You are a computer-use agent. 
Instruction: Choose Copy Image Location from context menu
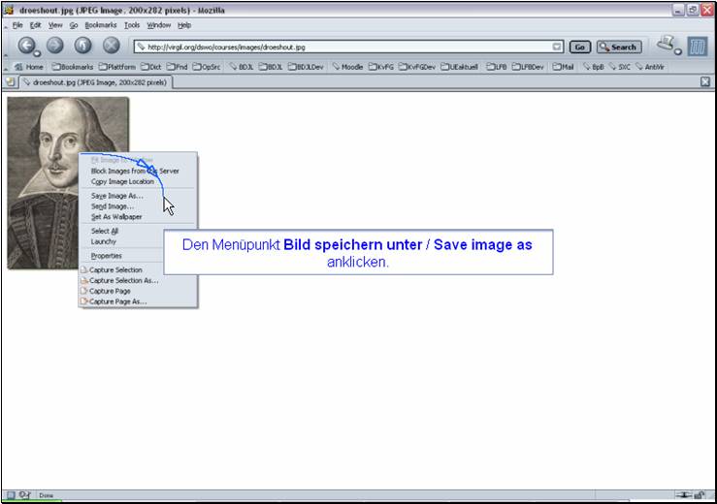click(x=122, y=181)
